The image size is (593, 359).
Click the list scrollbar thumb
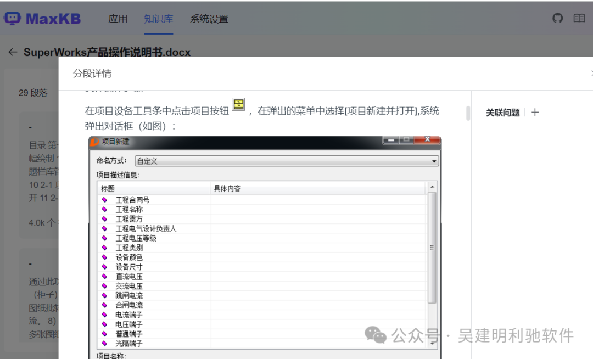click(432, 248)
